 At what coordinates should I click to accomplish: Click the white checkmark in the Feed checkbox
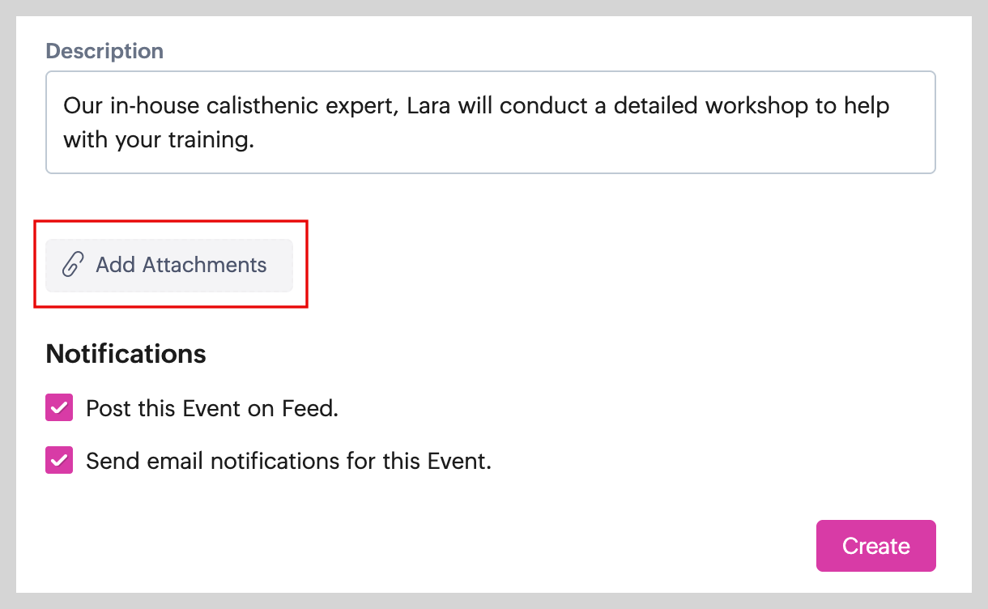59,408
